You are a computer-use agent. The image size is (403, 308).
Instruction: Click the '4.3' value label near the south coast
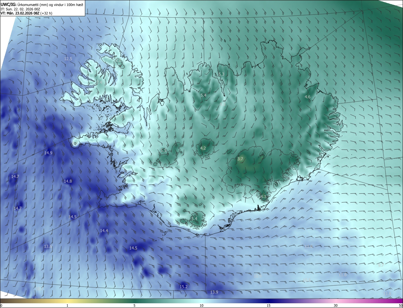(x=264, y=197)
